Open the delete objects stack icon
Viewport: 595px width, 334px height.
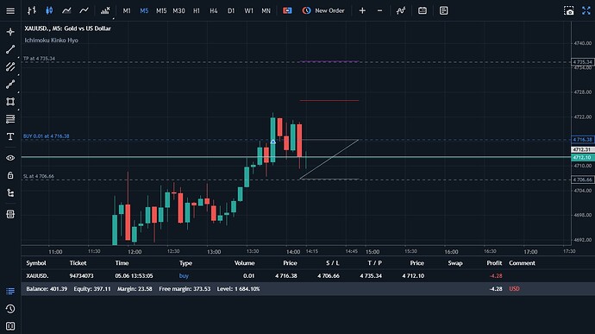pyautogui.click(x=10, y=214)
